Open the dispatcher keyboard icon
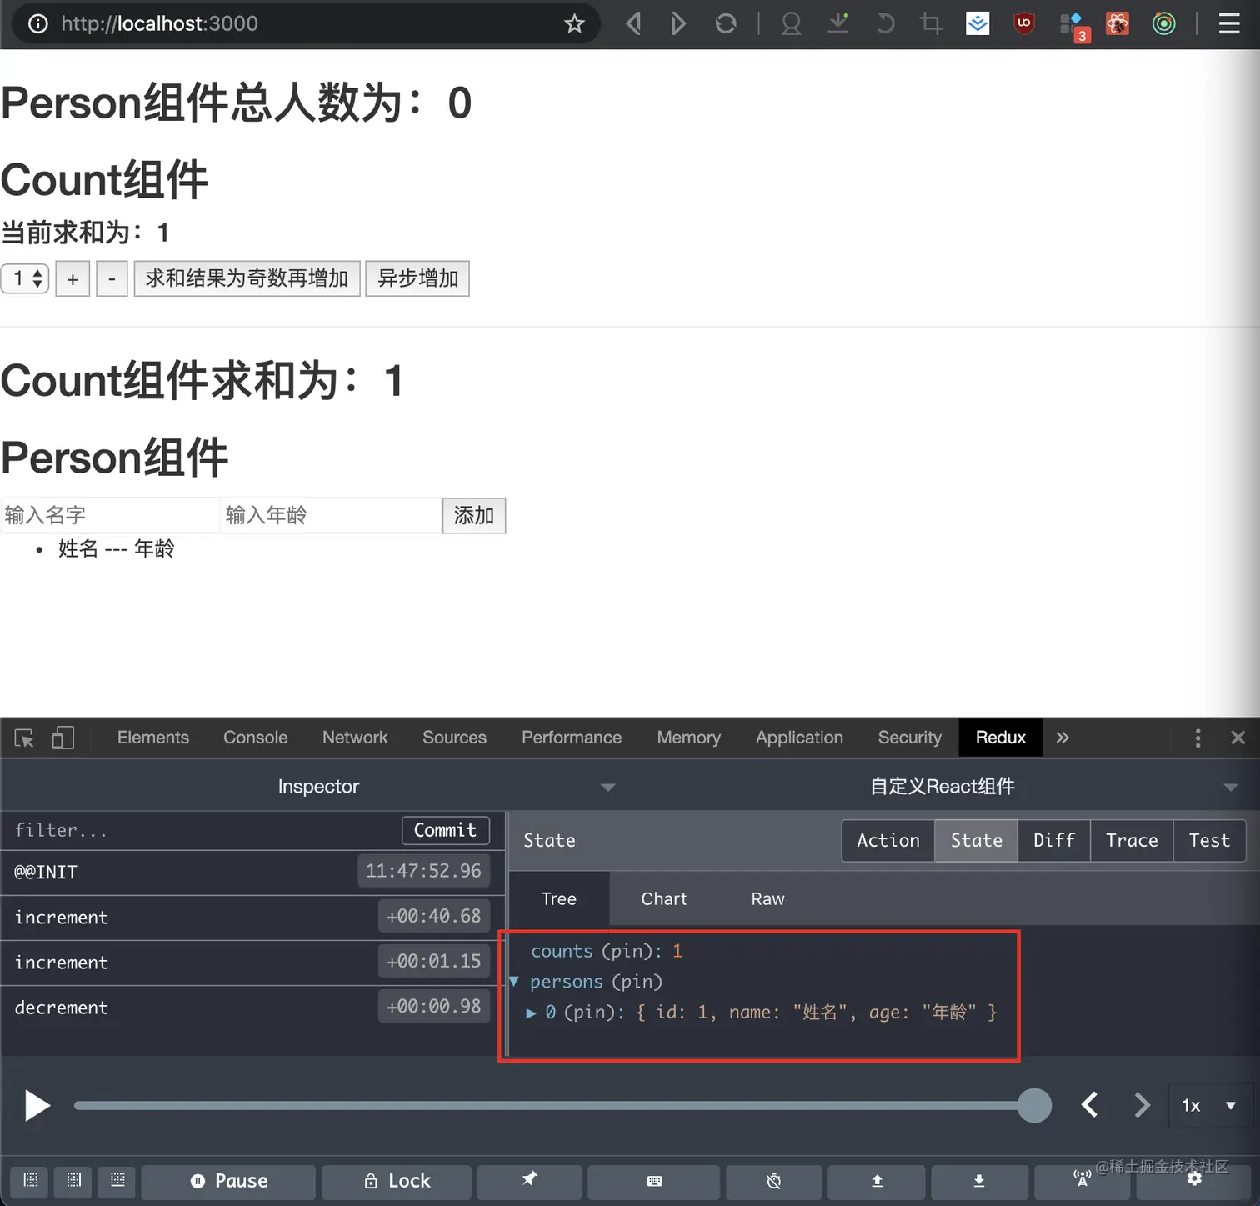 (x=654, y=1181)
